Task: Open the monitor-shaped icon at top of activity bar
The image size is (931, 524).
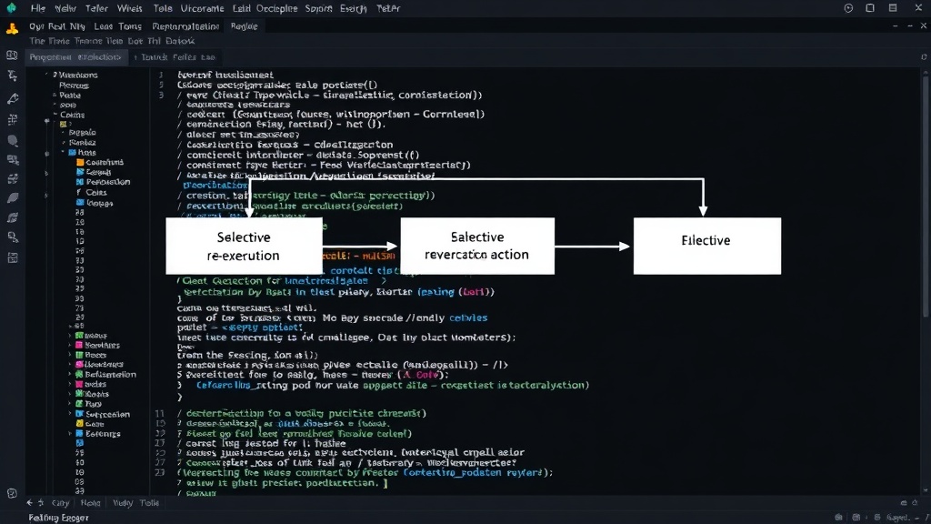Action: (x=12, y=55)
